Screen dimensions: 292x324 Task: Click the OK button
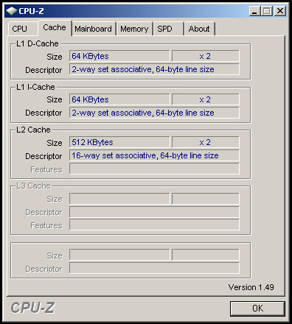[x=257, y=309]
